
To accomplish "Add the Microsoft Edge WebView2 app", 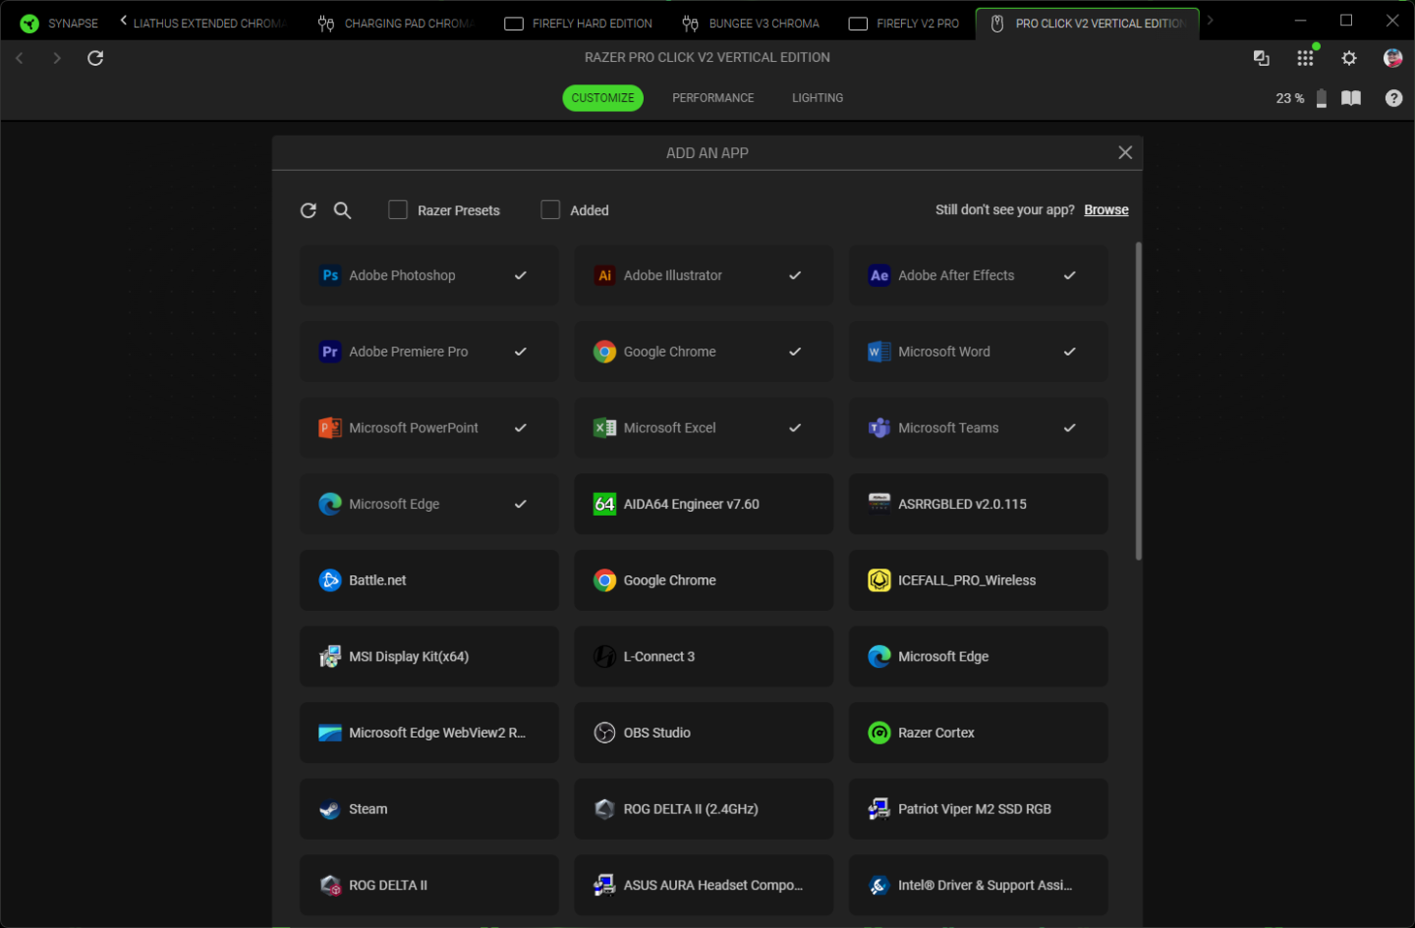I will pos(429,733).
